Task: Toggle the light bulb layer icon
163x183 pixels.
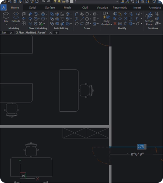Action: tap(55, 1)
